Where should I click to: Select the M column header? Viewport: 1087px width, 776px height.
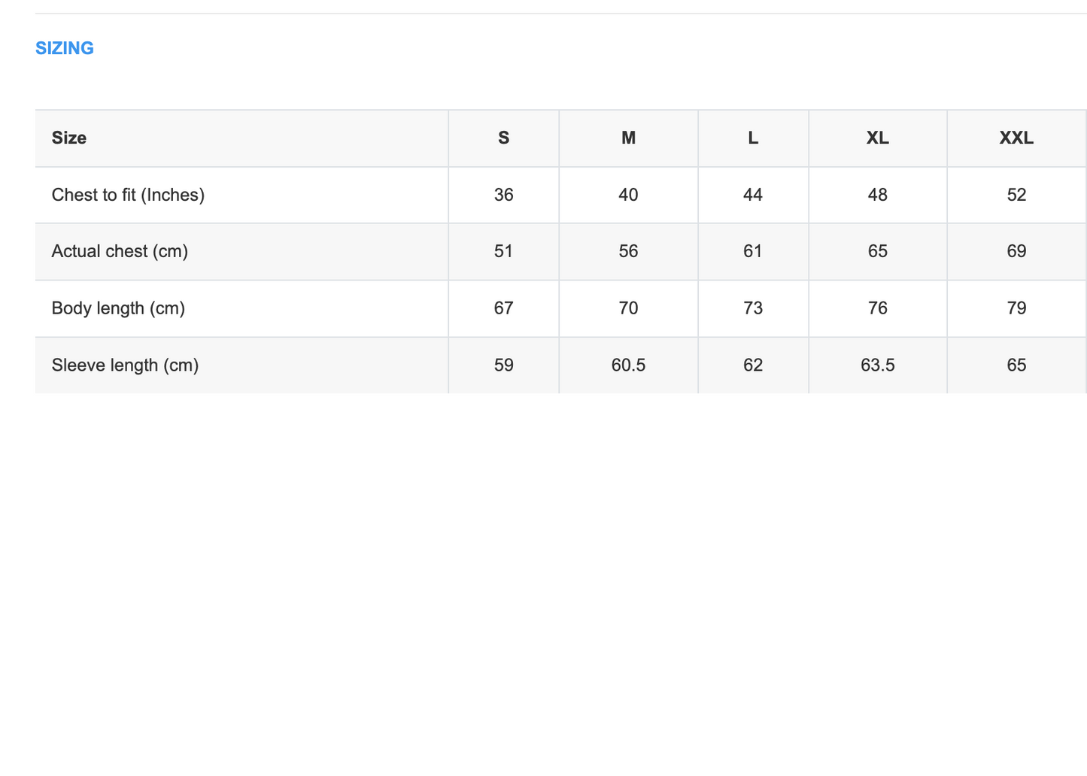pos(628,138)
